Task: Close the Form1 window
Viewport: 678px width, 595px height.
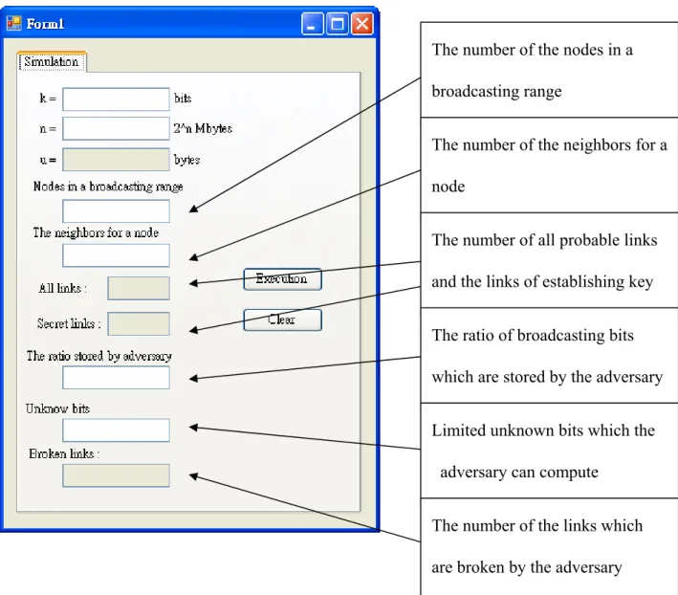Action: tap(362, 23)
